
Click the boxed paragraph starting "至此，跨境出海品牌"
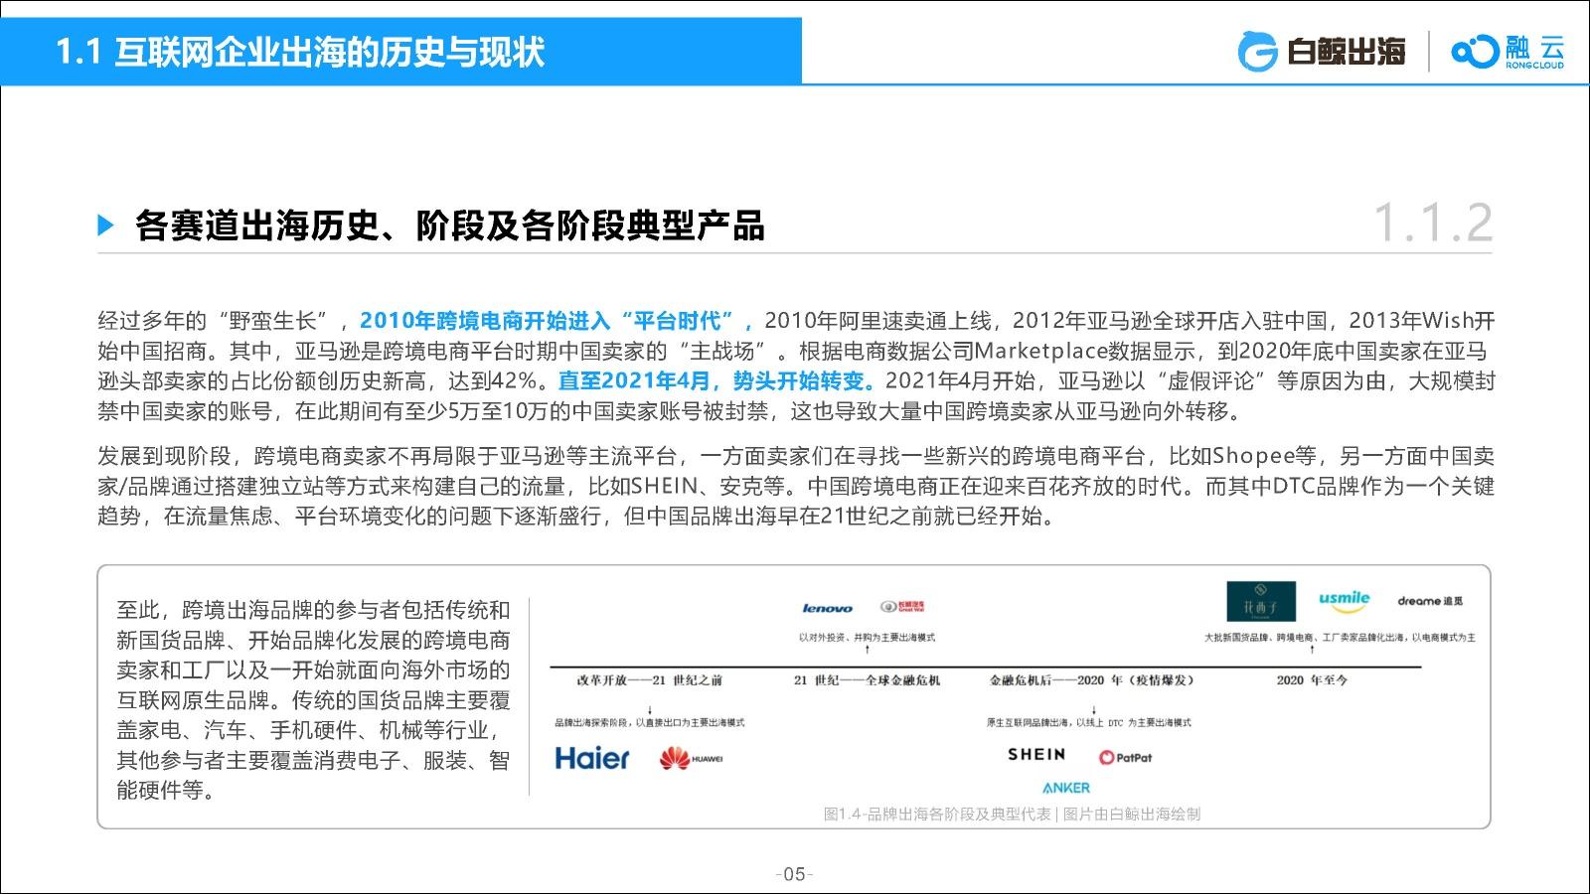(x=313, y=700)
